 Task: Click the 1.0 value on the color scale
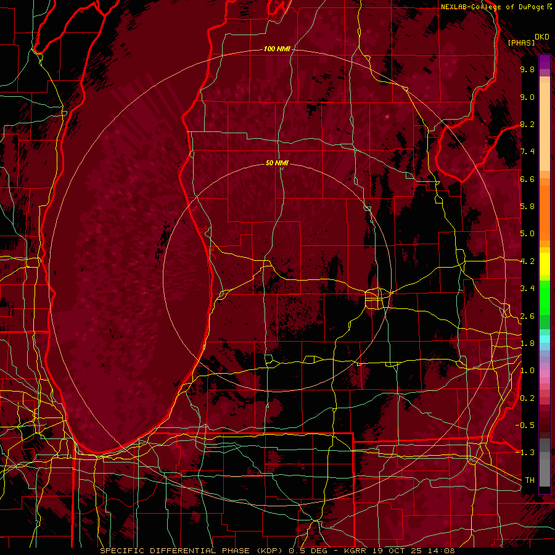pyautogui.click(x=527, y=371)
